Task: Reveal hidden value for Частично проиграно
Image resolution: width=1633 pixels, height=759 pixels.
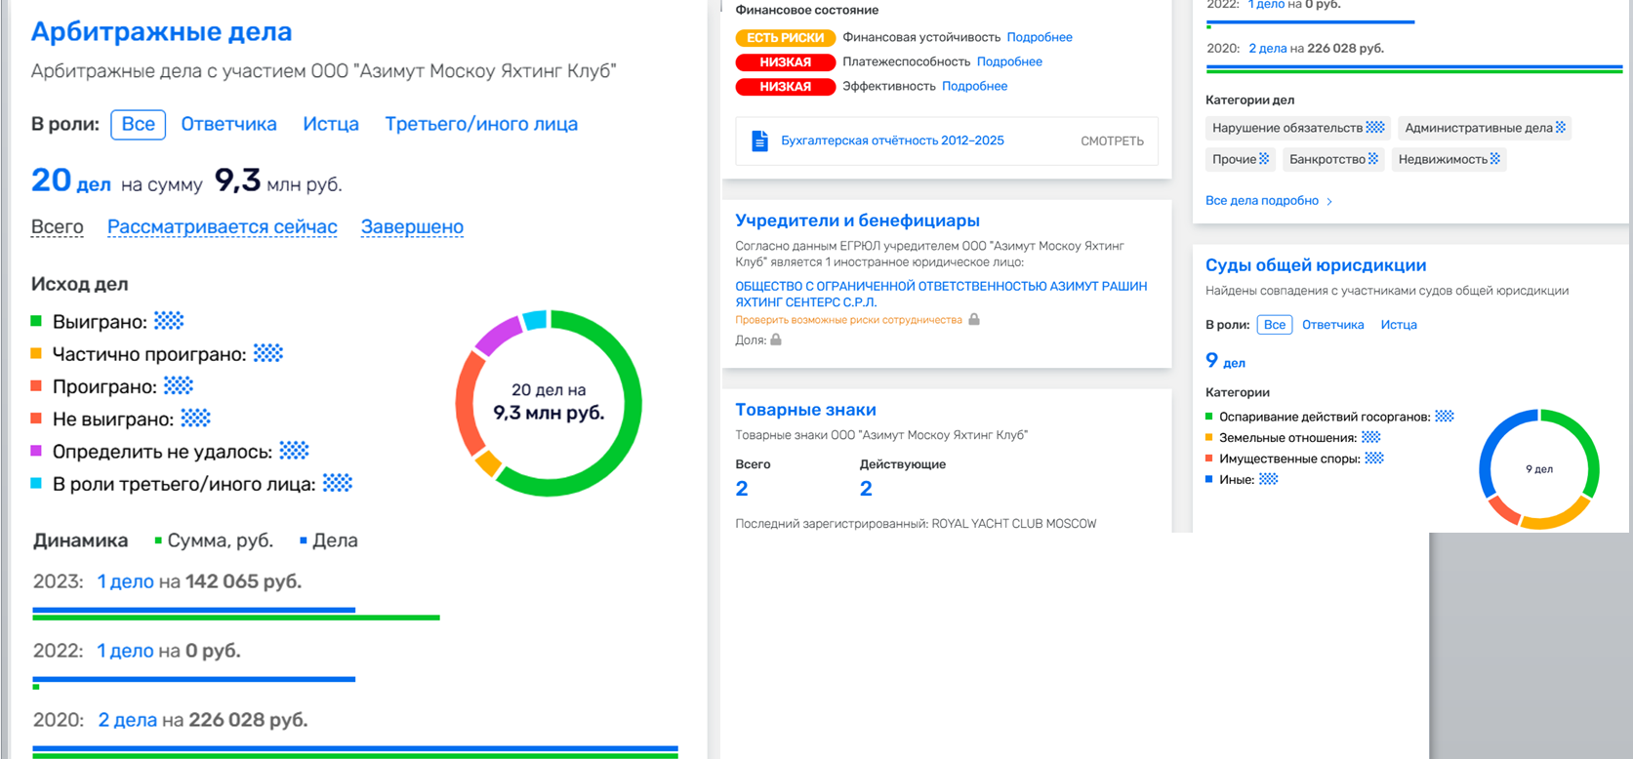Action: click(x=268, y=353)
